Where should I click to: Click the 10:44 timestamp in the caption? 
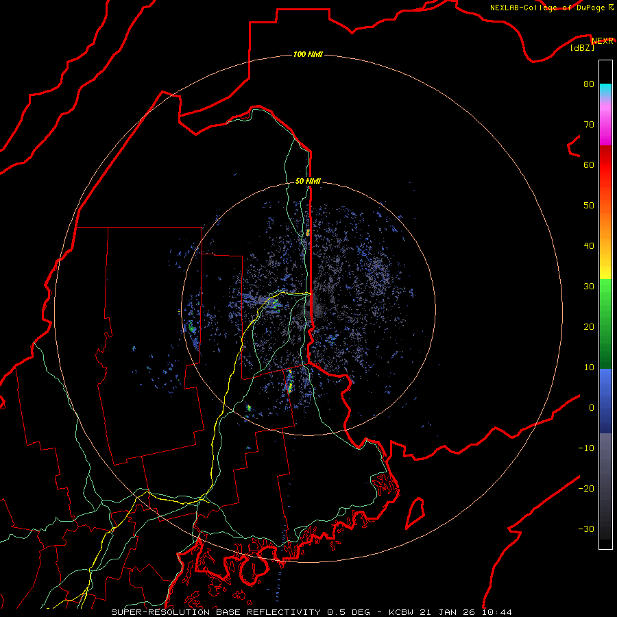[496, 612]
